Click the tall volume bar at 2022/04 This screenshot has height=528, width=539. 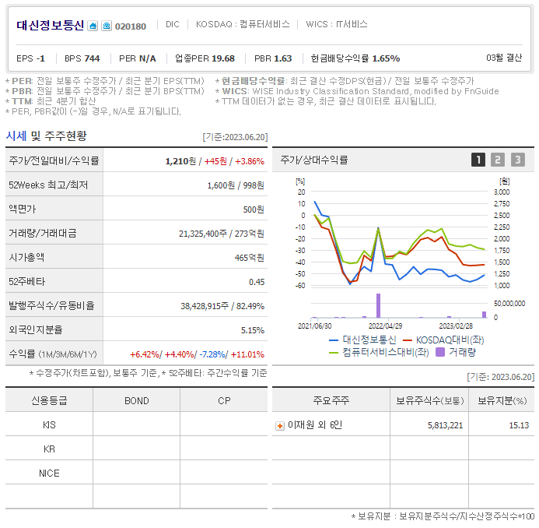coord(378,305)
